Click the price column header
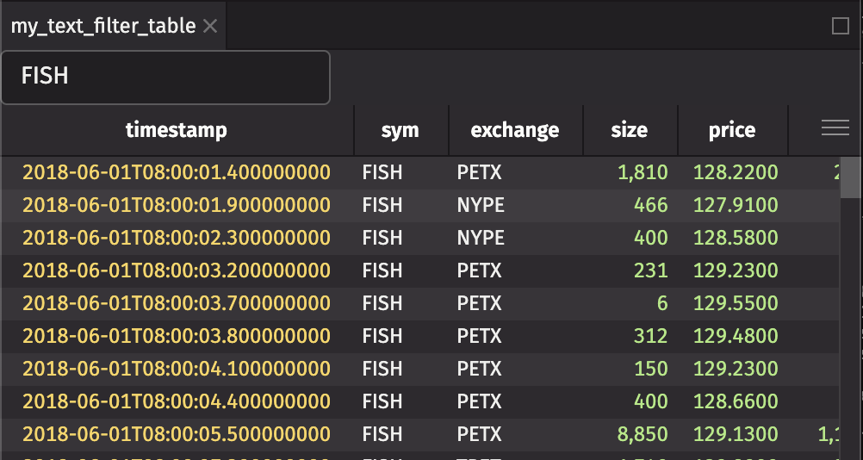Screen dimensions: 863x460 tap(732, 130)
